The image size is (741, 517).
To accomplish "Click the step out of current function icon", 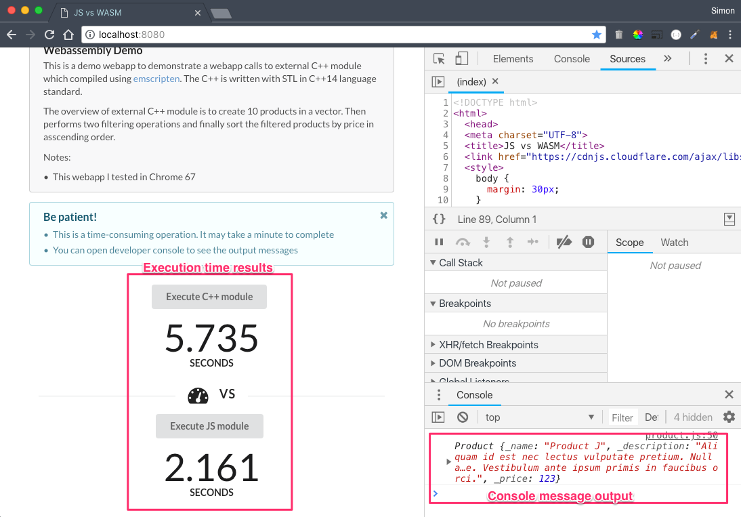I will (x=510, y=242).
